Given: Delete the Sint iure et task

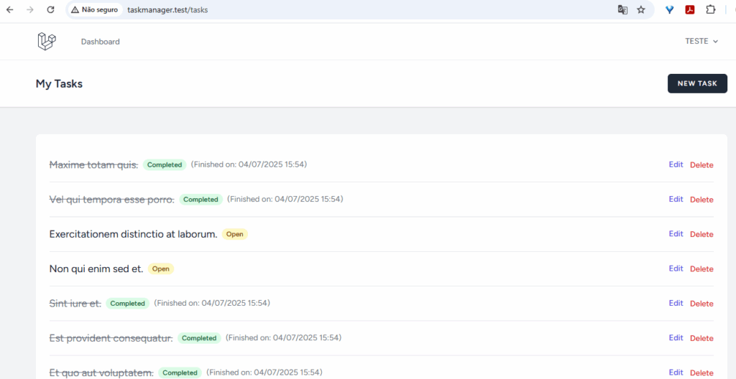Looking at the screenshot, I should [x=701, y=304].
